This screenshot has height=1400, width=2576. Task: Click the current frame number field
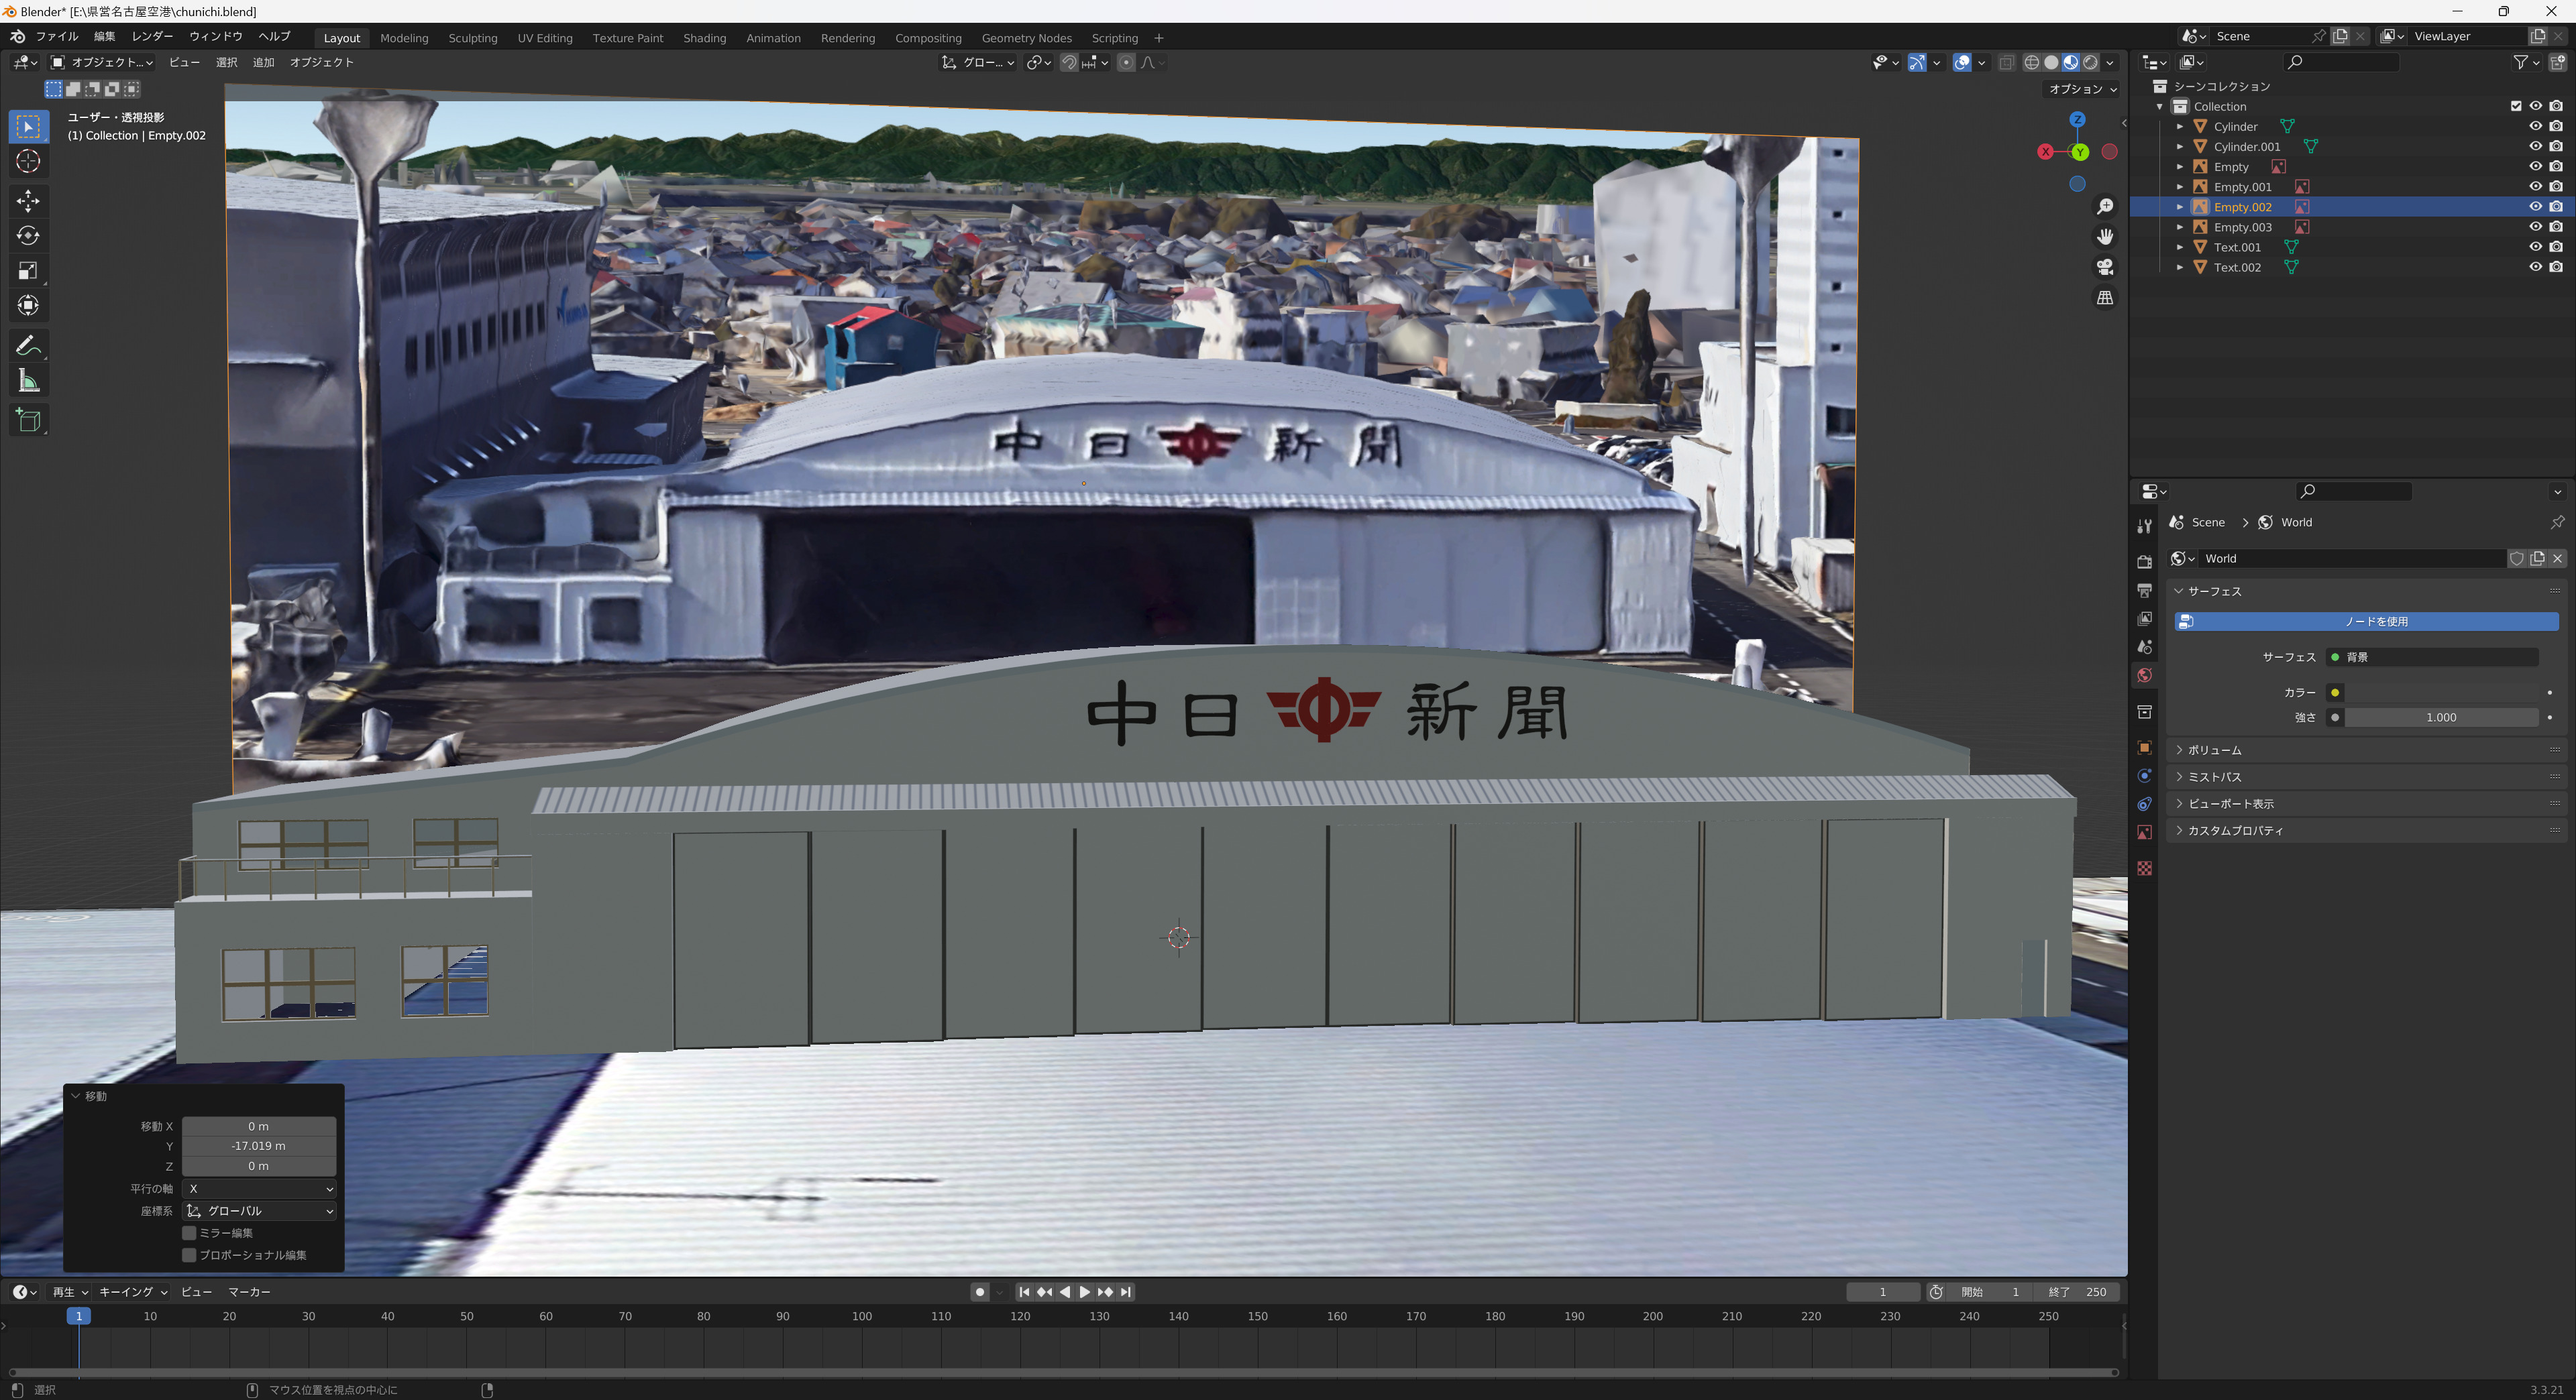click(x=1882, y=1292)
